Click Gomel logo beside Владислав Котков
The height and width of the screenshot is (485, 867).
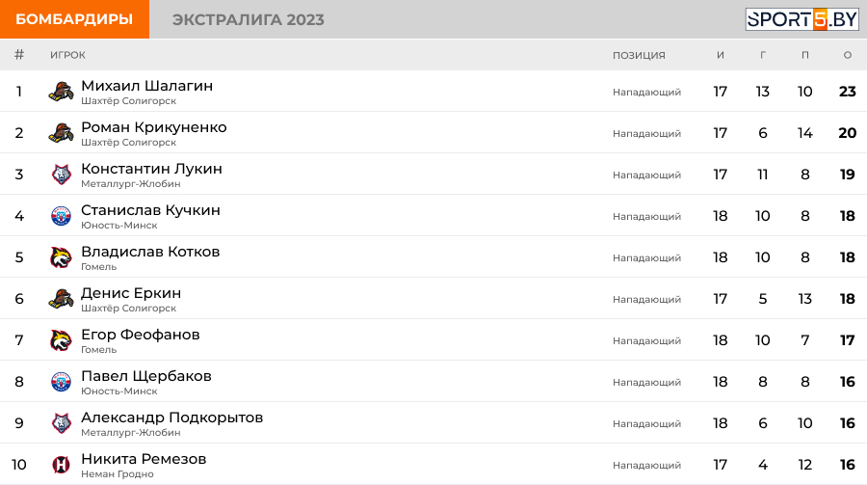(x=62, y=258)
